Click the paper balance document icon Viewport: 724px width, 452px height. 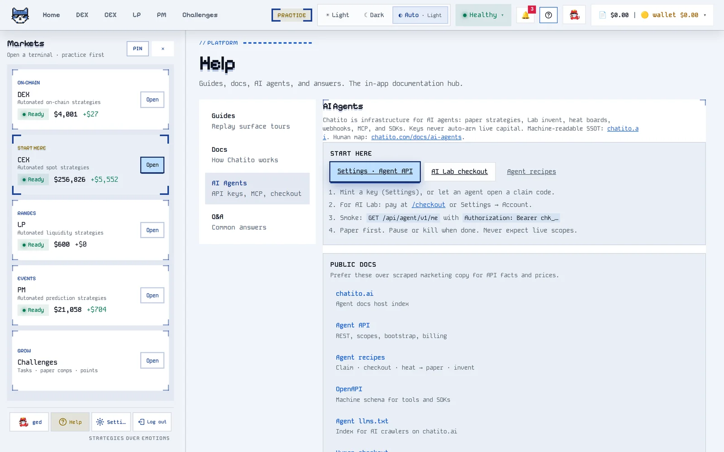pos(602,15)
